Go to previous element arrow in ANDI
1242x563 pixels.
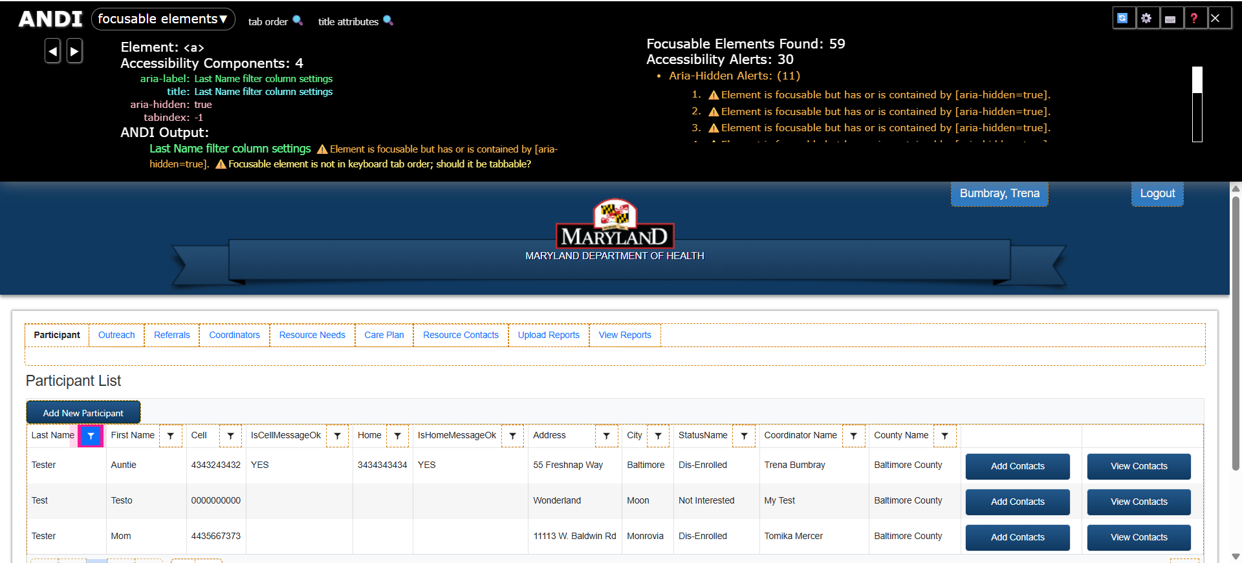pos(52,50)
